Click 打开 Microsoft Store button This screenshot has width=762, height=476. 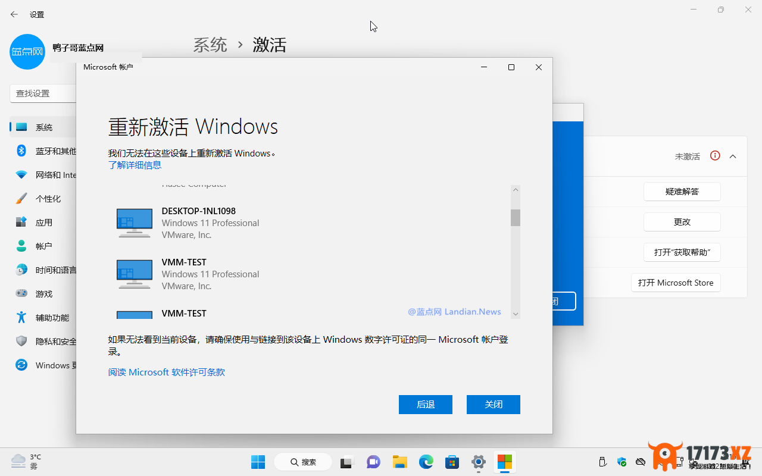click(x=676, y=283)
